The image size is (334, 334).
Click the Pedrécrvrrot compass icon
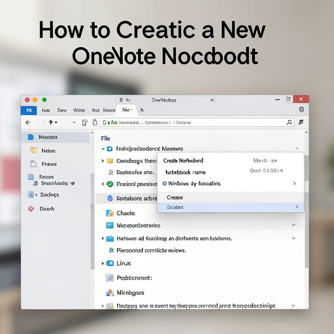click(x=110, y=278)
